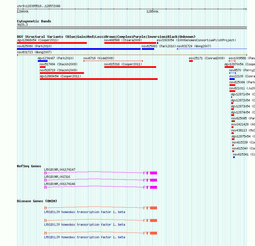Select variant nsv517494 (Shaikh2009)
The image size is (255, 246).
(x=58, y=64)
